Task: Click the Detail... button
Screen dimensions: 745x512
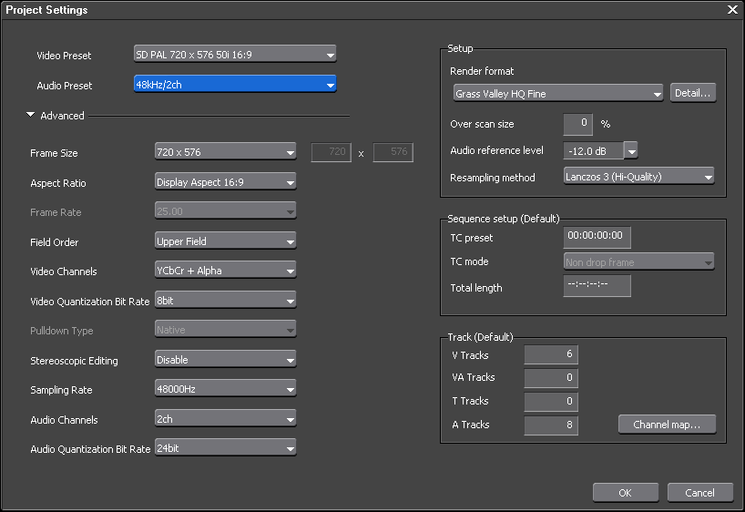Action: pyautogui.click(x=693, y=93)
